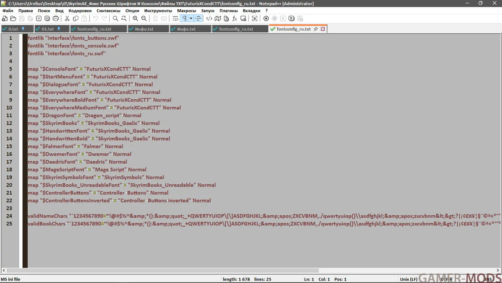
Task: Start macro recording with the record icon
Action: (x=266, y=18)
